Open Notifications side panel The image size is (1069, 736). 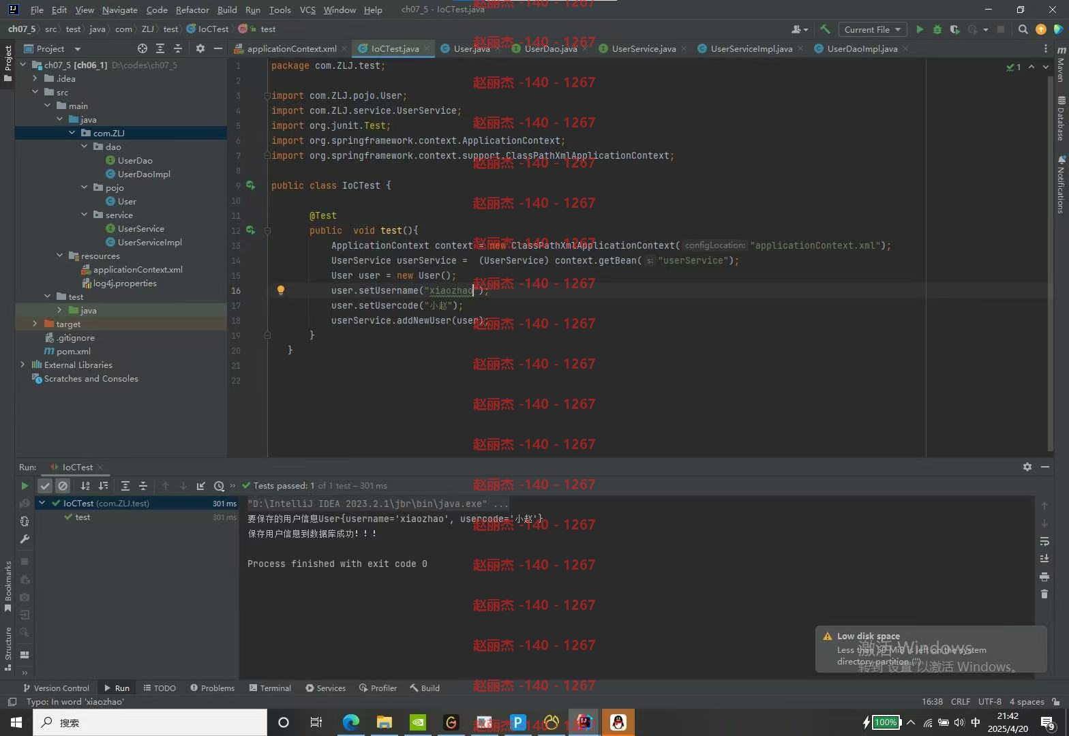(1062, 185)
